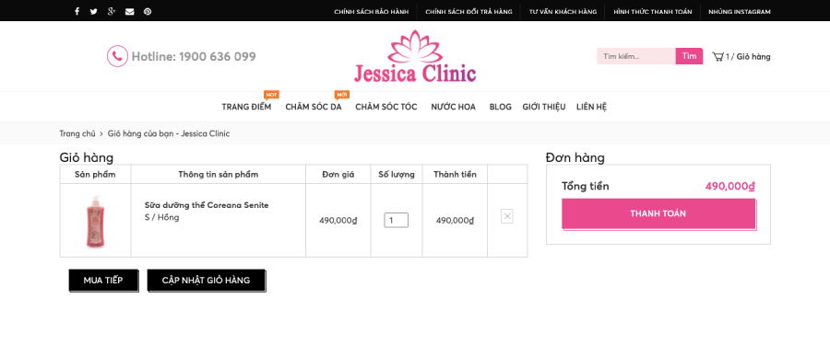Screen dimensions: 830x356
Task: Click the Mua tiếp button
Action: point(103,280)
